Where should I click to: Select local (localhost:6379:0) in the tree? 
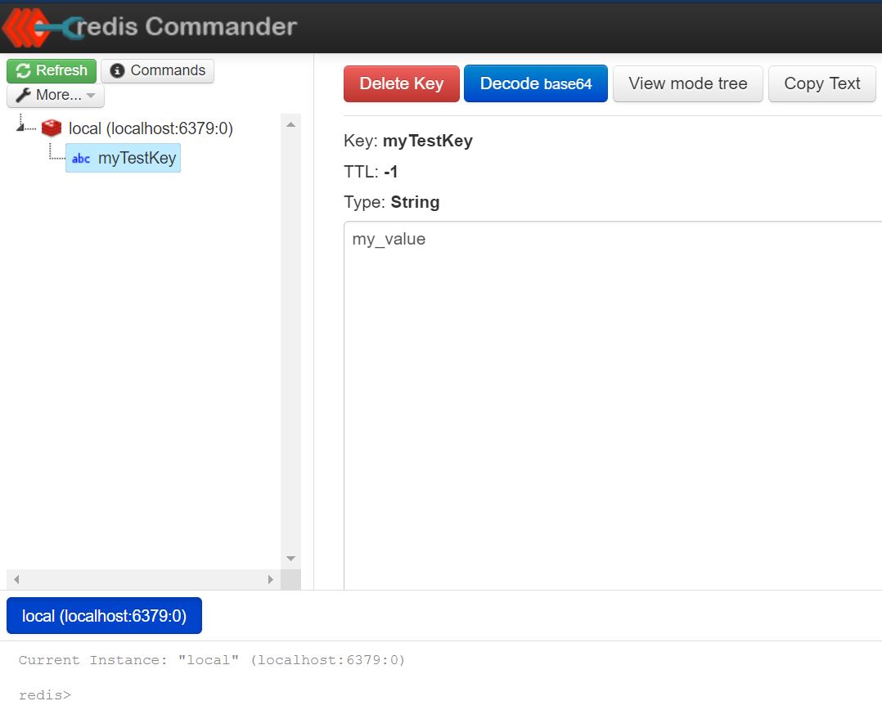point(151,128)
